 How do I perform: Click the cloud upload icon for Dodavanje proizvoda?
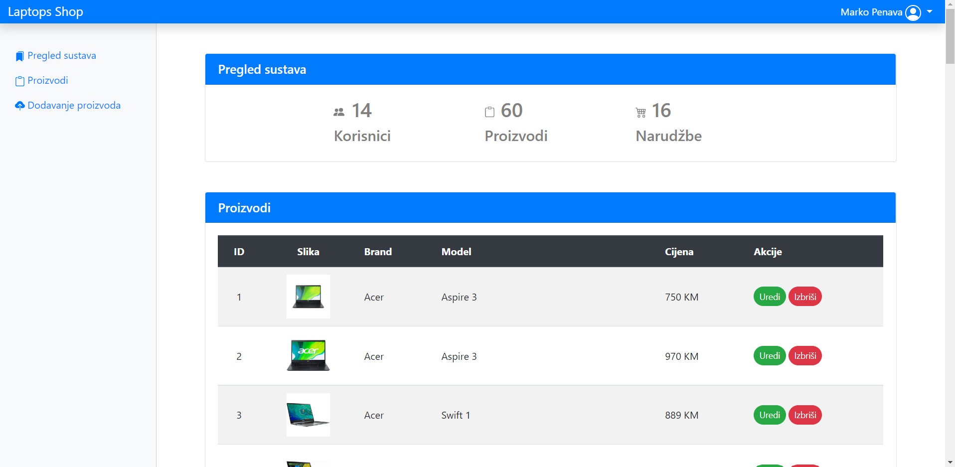point(19,105)
